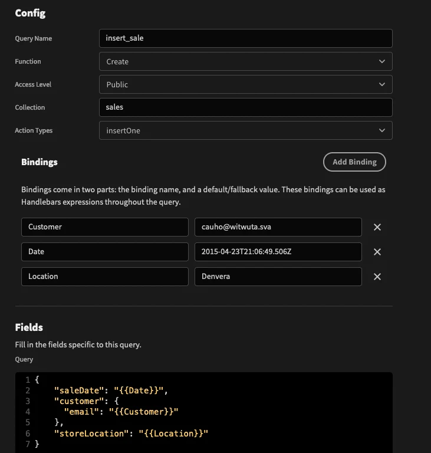Remove the Location binding row
Screen dimensions: 431x453
click(x=377, y=277)
